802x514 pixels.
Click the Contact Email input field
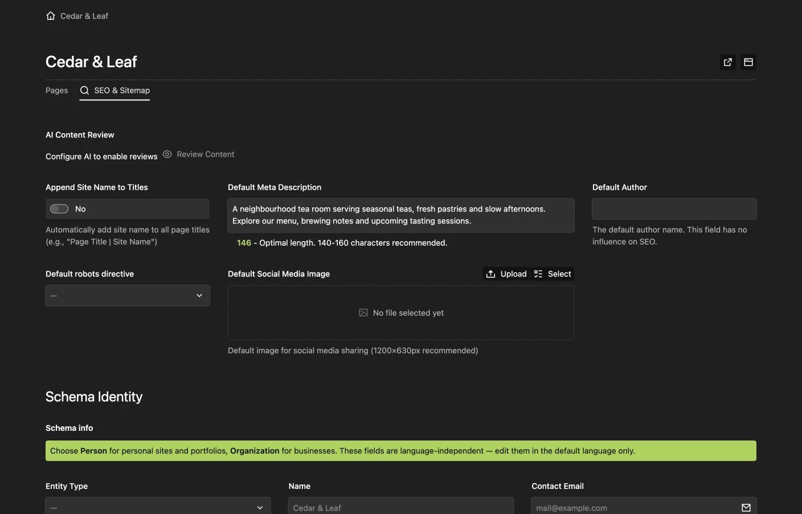coord(644,507)
